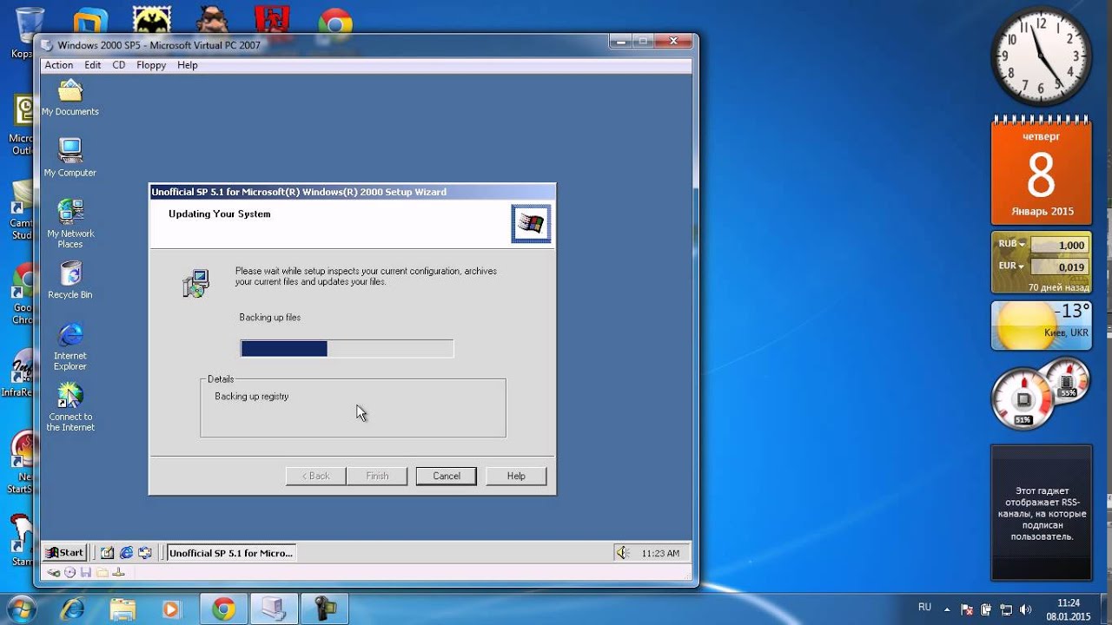Click Virtual PC hard disk status icon
This screenshot has height=625, width=1112.
[54, 573]
